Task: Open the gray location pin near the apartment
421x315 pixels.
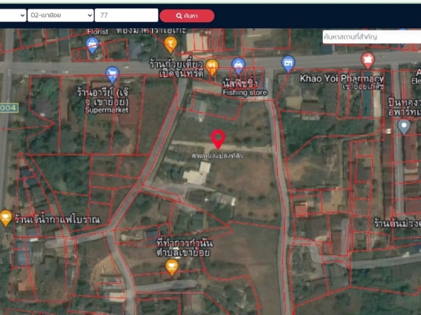Action: [x=404, y=127]
